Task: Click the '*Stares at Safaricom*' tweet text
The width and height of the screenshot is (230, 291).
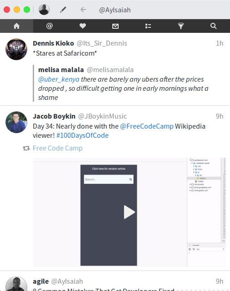Action: [65, 53]
